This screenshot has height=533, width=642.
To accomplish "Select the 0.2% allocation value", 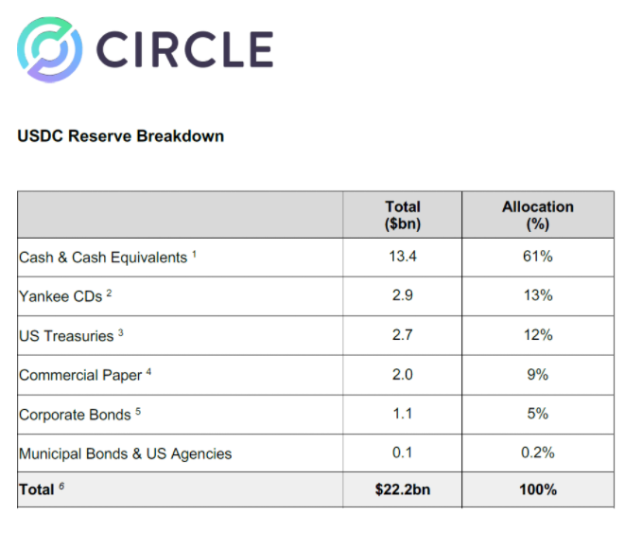I will (538, 453).
